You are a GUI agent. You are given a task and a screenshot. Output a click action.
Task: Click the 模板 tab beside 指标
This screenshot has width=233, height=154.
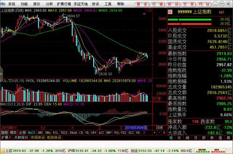pyautogui.click(x=13, y=133)
